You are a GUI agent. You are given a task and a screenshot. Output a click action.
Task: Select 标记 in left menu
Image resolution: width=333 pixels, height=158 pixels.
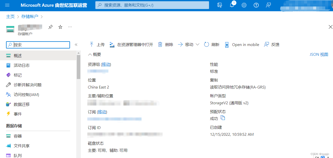[38, 75]
